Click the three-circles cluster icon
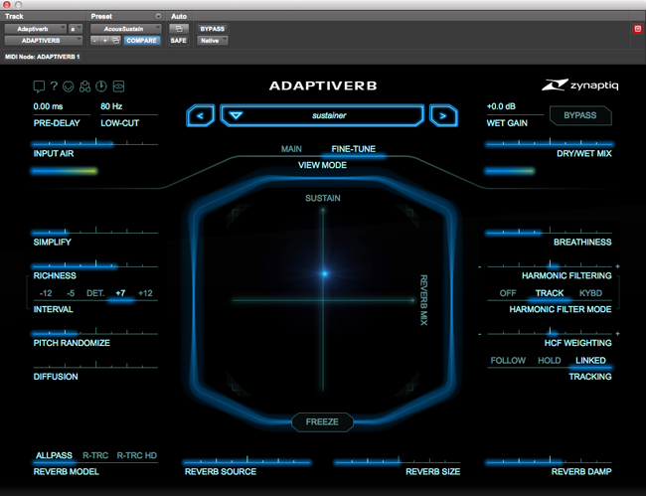Viewport: 646px width, 496px height. pos(84,86)
